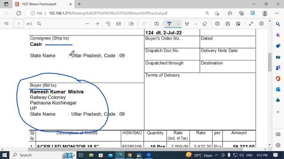Open the page view options
Screen dimensions: 284x159
(131, 23)
